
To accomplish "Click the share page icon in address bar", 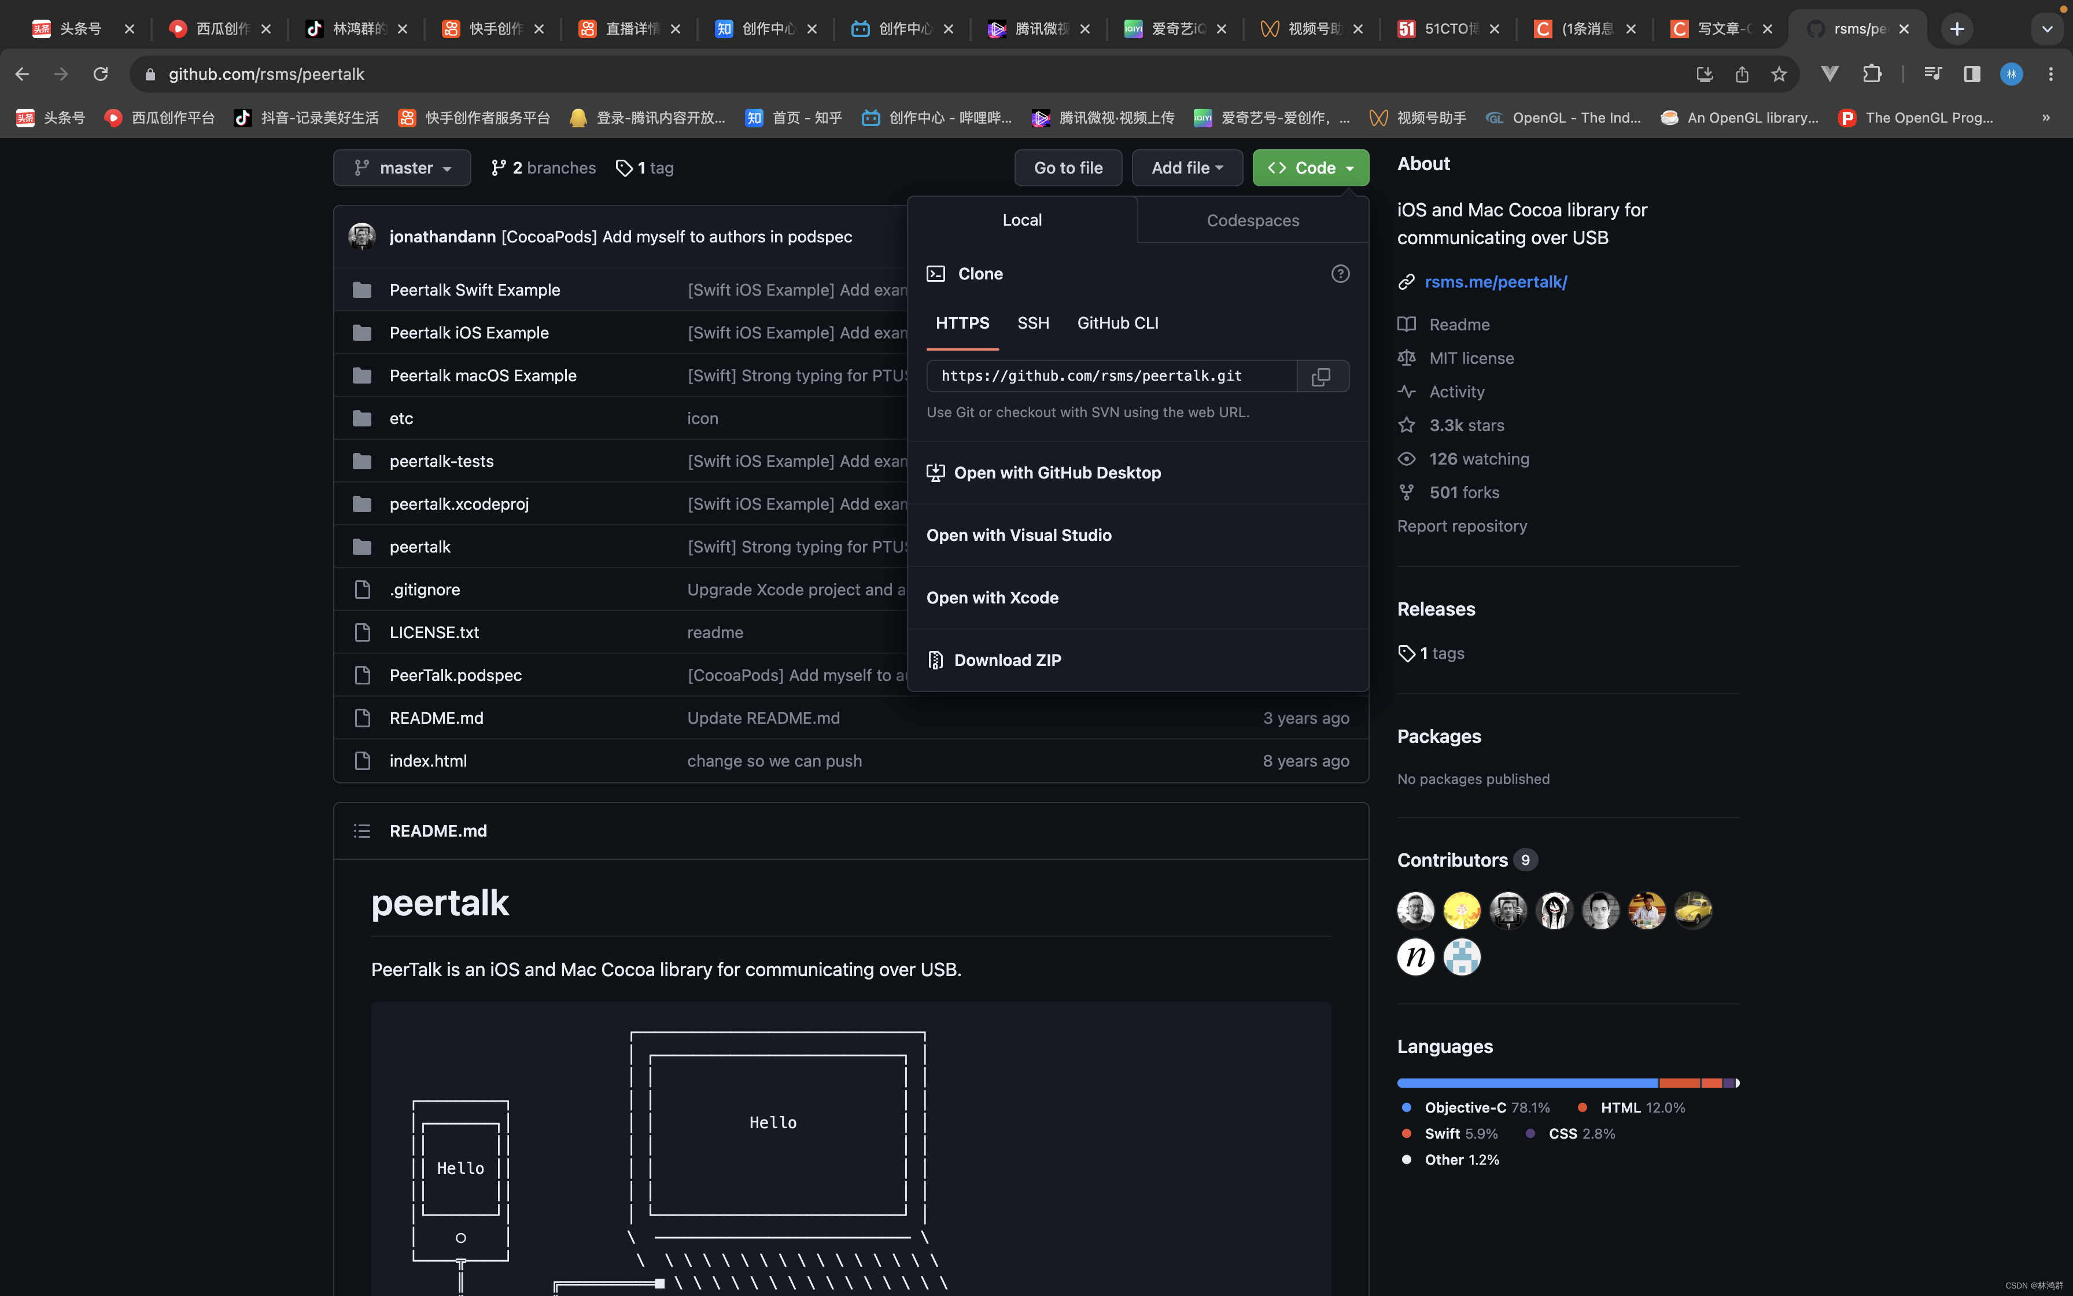I will pyautogui.click(x=1742, y=75).
